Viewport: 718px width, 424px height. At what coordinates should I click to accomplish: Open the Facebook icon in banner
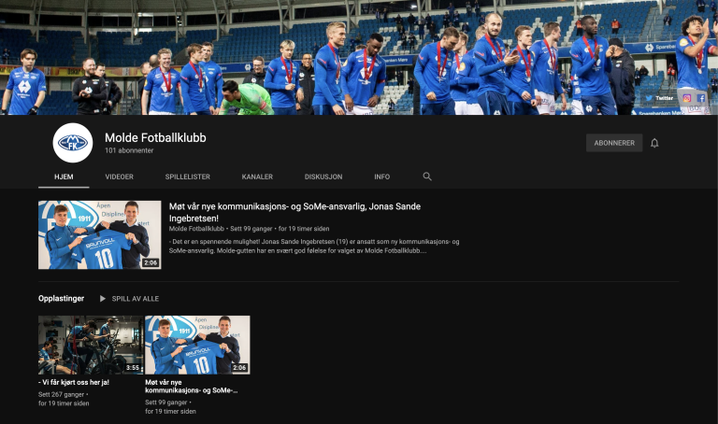tap(701, 98)
